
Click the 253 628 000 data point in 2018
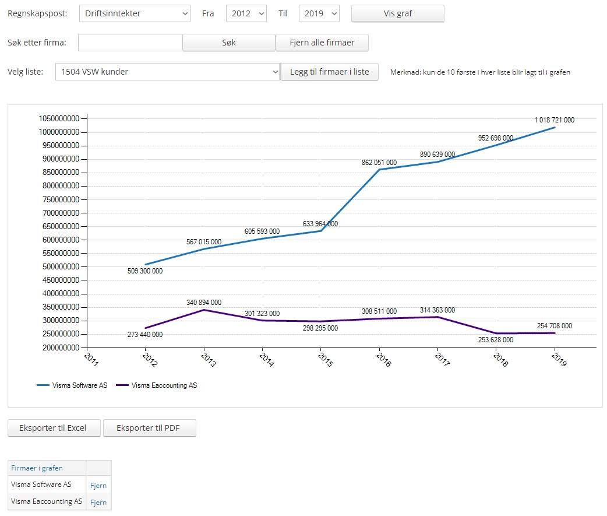[x=496, y=334]
